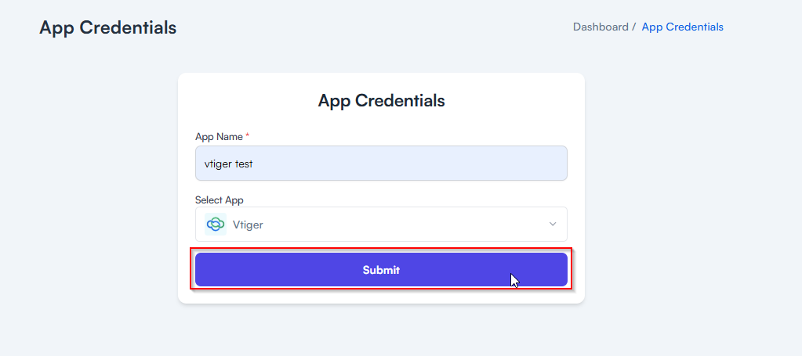Click the App Credentials breadcrumb link
The height and width of the screenshot is (356, 802).
tap(682, 27)
